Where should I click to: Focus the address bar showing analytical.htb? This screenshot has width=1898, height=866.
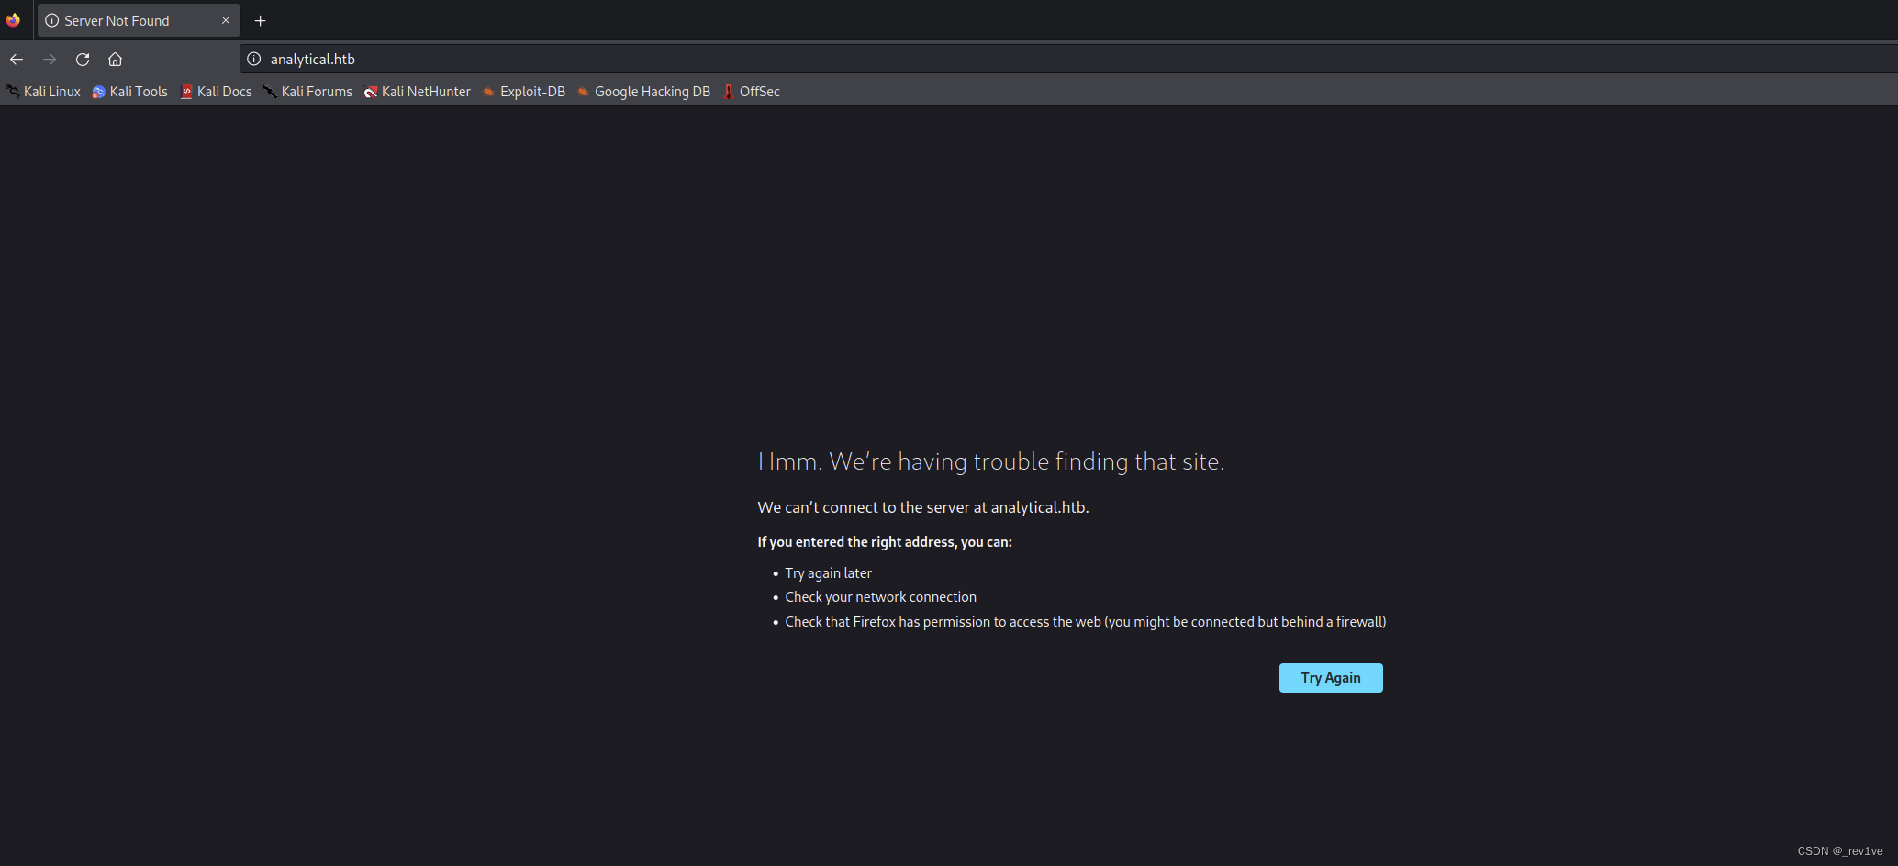pos(1069,59)
